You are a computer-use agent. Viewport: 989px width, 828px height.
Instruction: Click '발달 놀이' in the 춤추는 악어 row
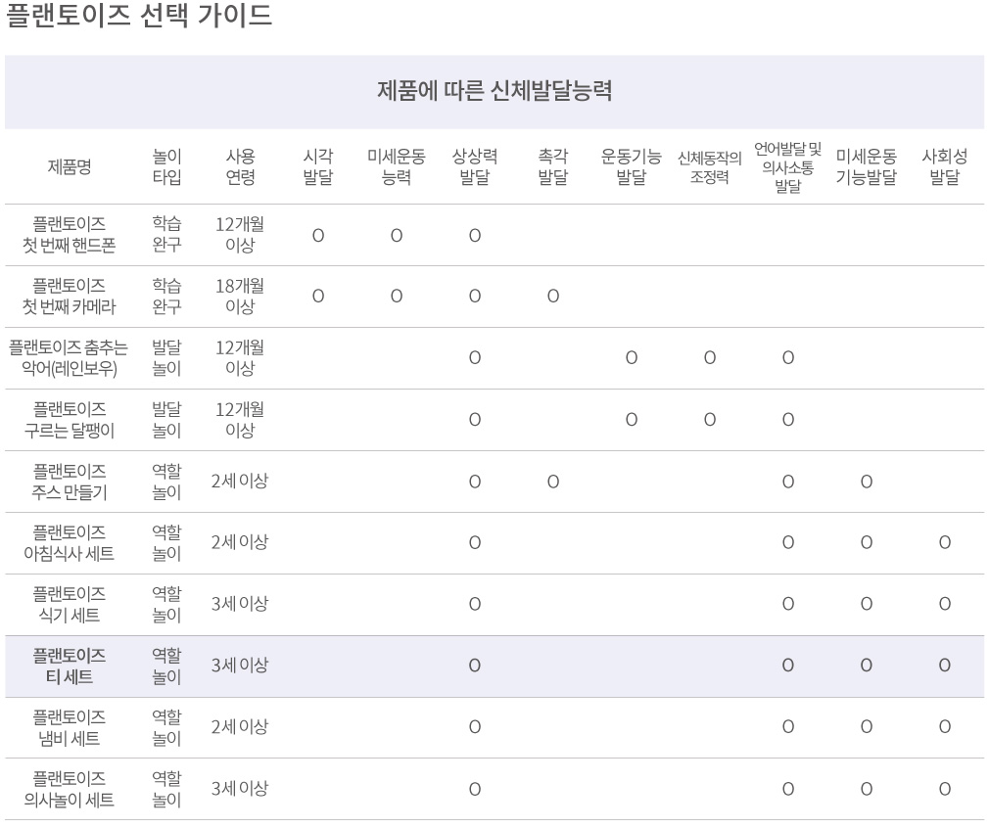(x=166, y=357)
